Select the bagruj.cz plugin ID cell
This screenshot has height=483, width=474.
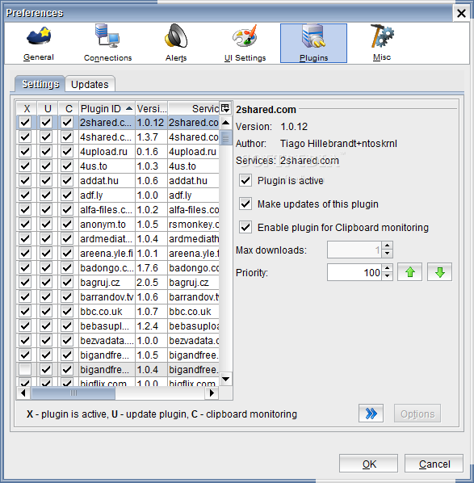tap(107, 282)
